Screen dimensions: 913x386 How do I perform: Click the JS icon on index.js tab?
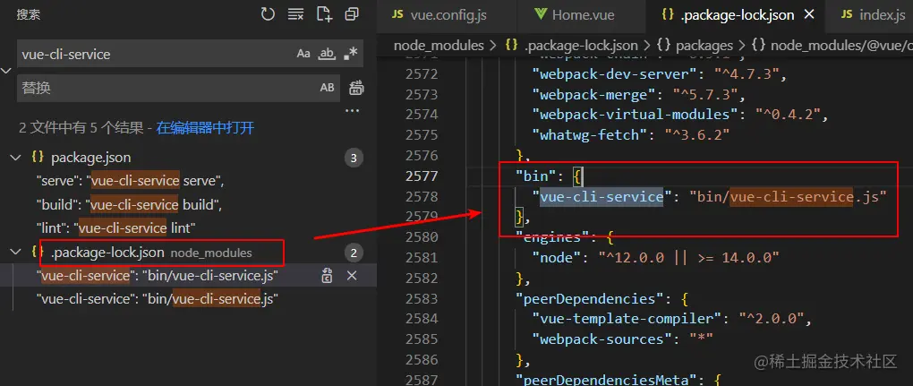(847, 15)
